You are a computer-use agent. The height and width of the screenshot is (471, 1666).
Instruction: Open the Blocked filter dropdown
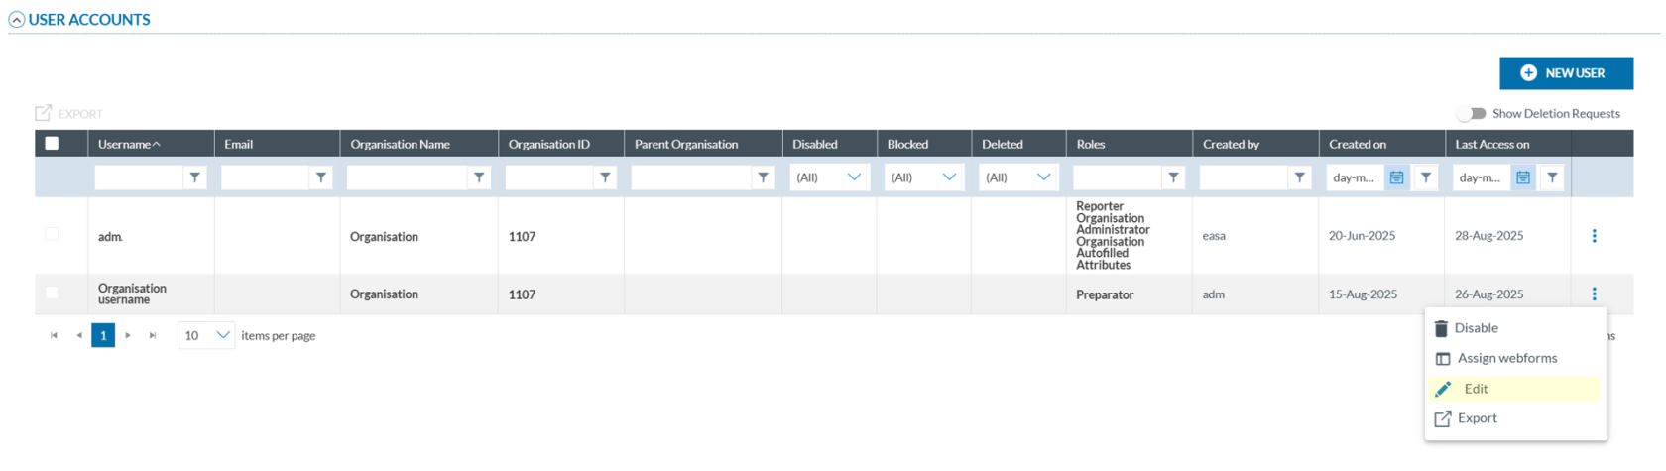pyautogui.click(x=923, y=177)
